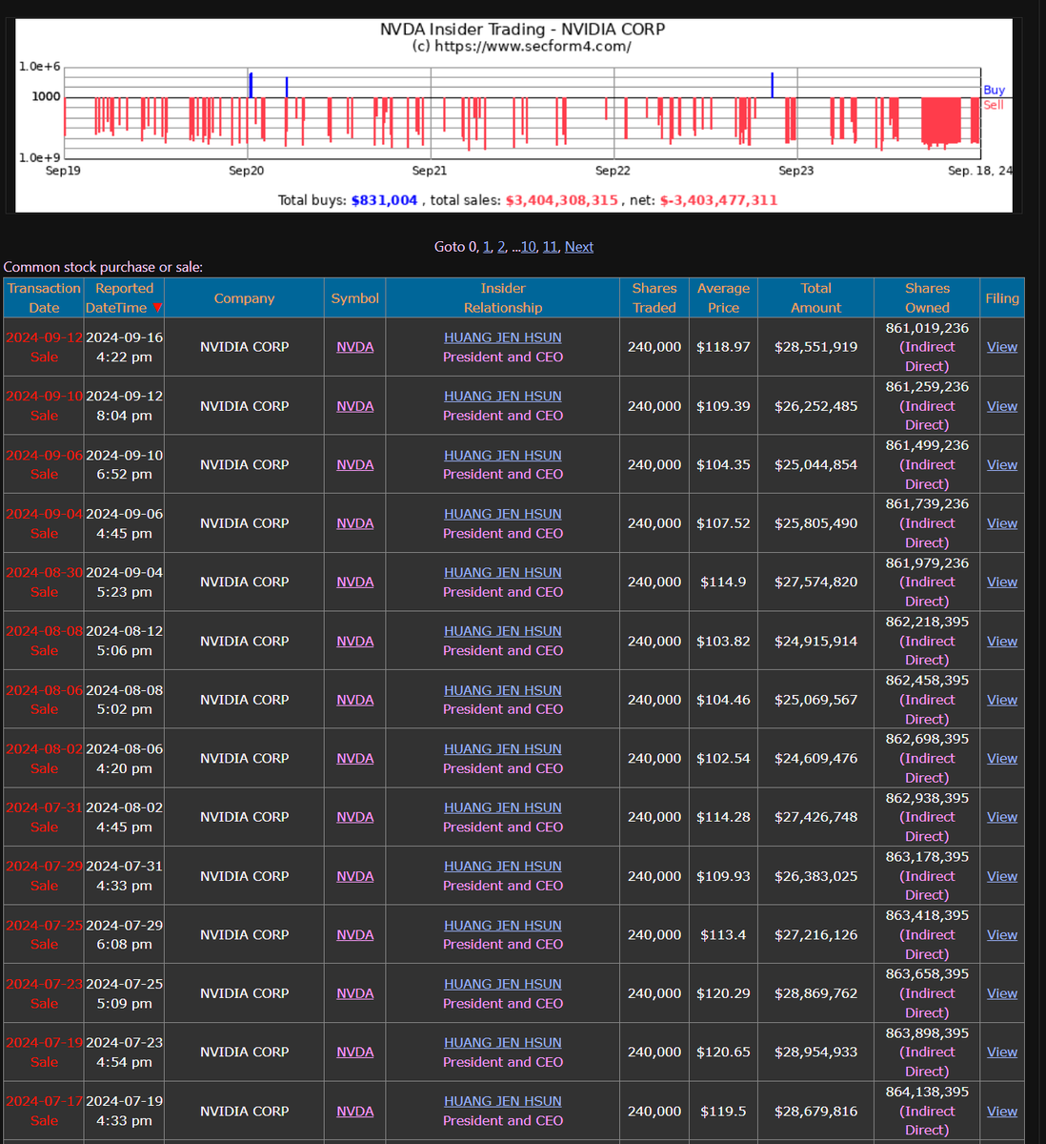Click the $28,551,919 total amount cell
Image resolution: width=1046 pixels, height=1144 pixels.
pyautogui.click(x=815, y=347)
